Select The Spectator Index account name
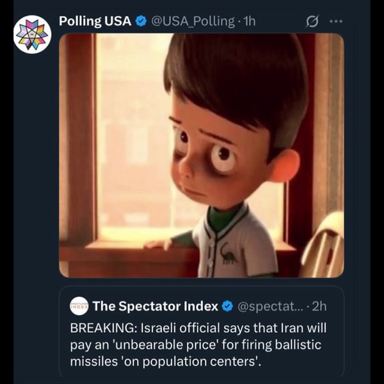 point(156,306)
